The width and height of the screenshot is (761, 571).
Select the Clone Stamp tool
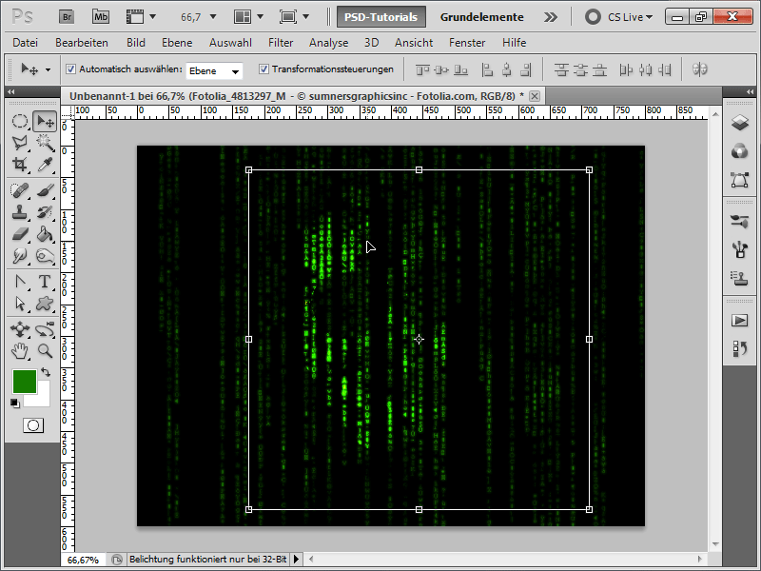(x=20, y=212)
